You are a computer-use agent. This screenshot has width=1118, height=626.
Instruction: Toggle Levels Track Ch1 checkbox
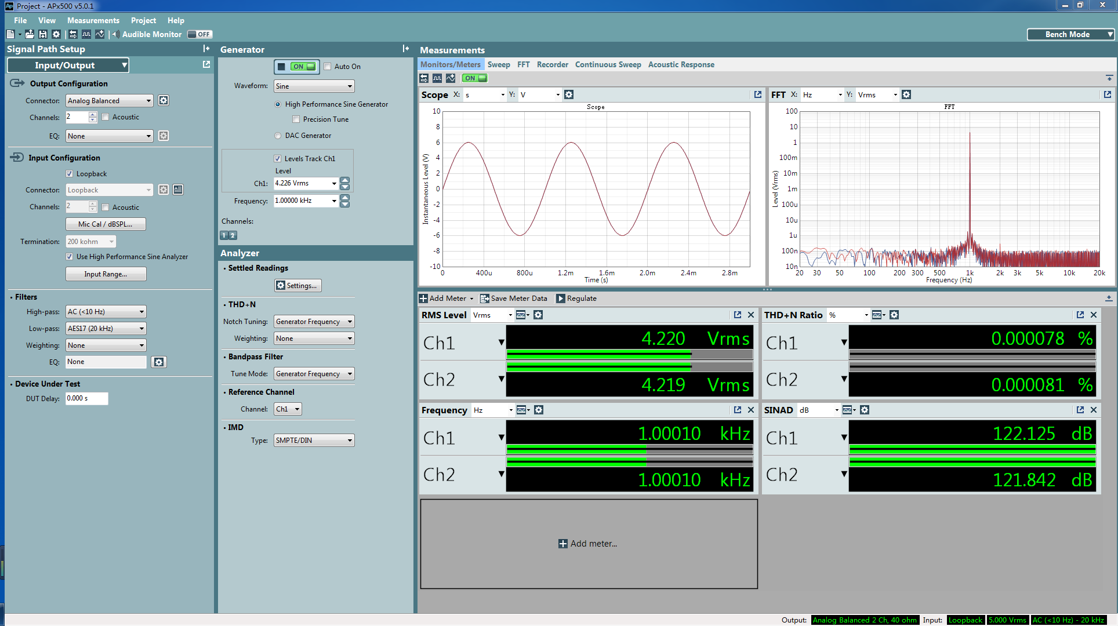point(278,158)
